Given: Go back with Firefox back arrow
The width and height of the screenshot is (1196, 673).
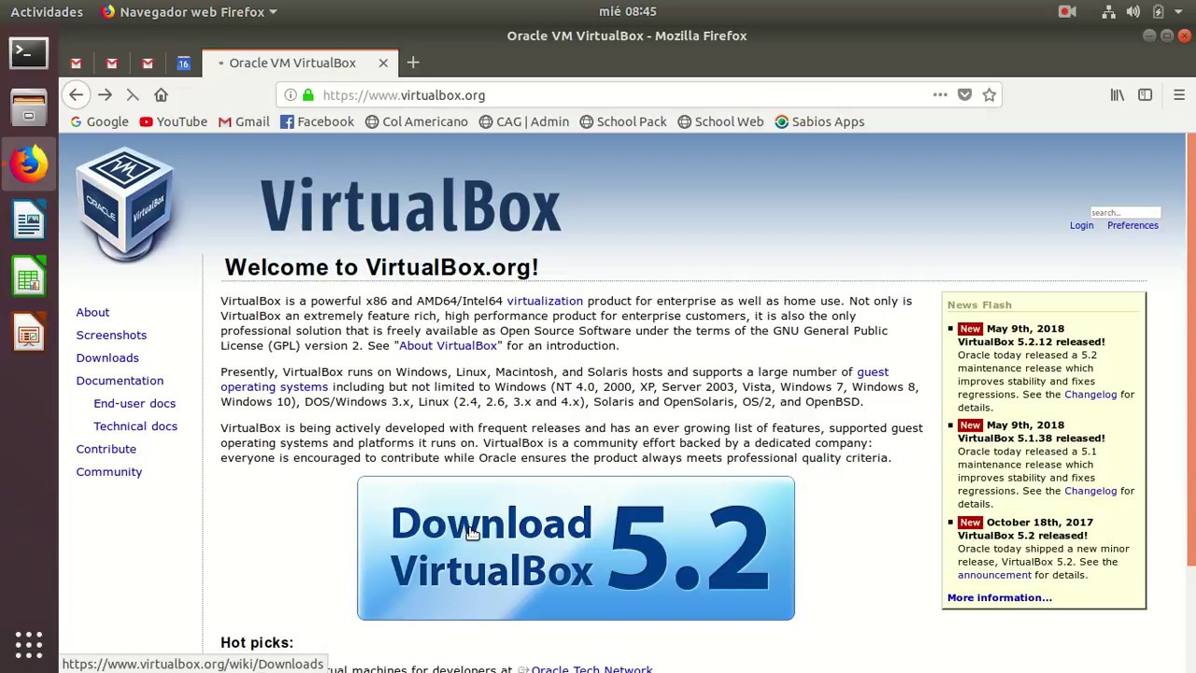Looking at the screenshot, I should (x=77, y=94).
